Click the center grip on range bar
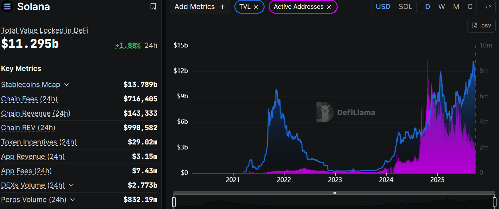The image size is (499, 209). tap(334, 193)
